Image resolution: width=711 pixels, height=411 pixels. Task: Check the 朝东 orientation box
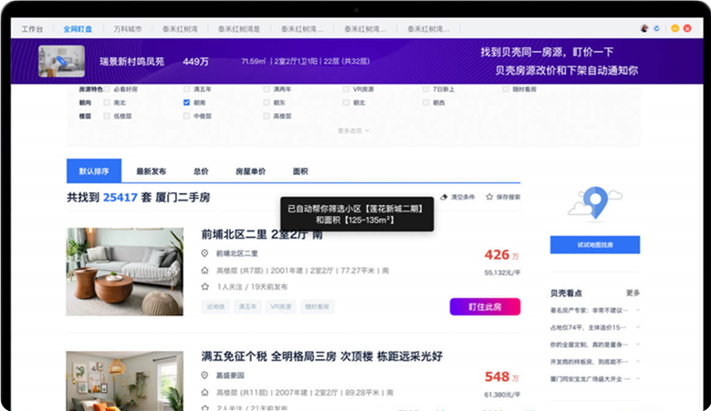coord(267,103)
